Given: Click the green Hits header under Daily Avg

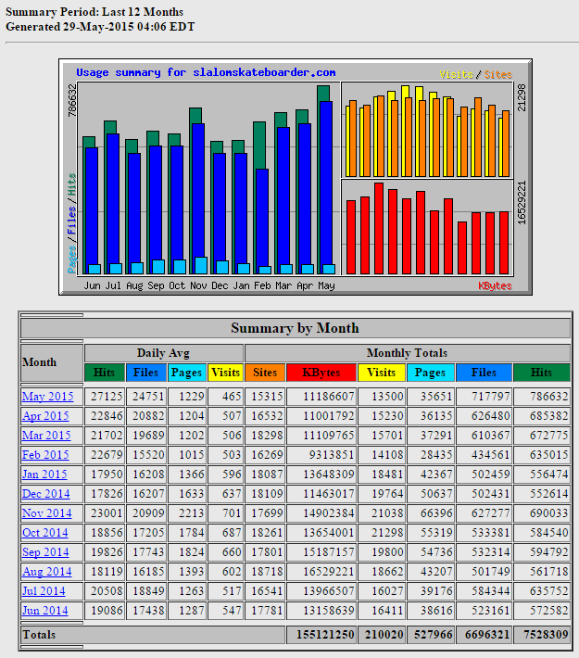Looking at the screenshot, I should 104,373.
